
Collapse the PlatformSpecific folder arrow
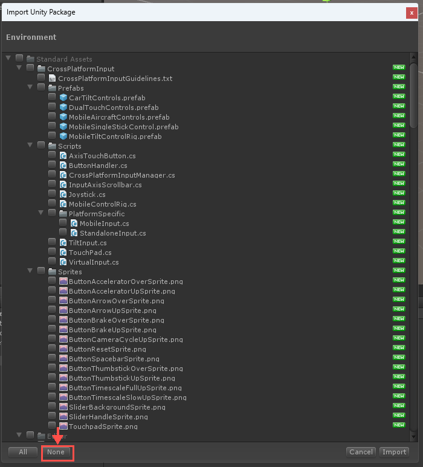41,213
